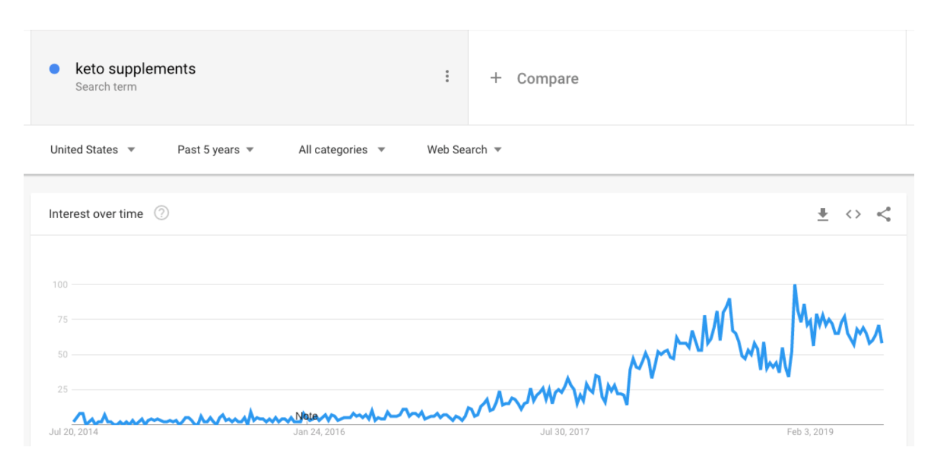The height and width of the screenshot is (469, 930).
Task: Open help for Interest over time
Action: [161, 213]
